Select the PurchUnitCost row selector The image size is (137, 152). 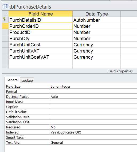(x=5, y=45)
